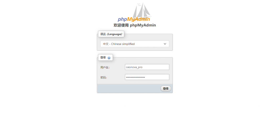Click the blue-gray footer bar beside 登录 button
Screen dimensions: 268x137
[x=129, y=88]
